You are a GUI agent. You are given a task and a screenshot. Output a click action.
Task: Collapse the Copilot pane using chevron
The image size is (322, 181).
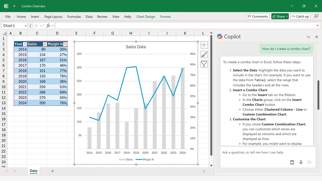click(308, 37)
